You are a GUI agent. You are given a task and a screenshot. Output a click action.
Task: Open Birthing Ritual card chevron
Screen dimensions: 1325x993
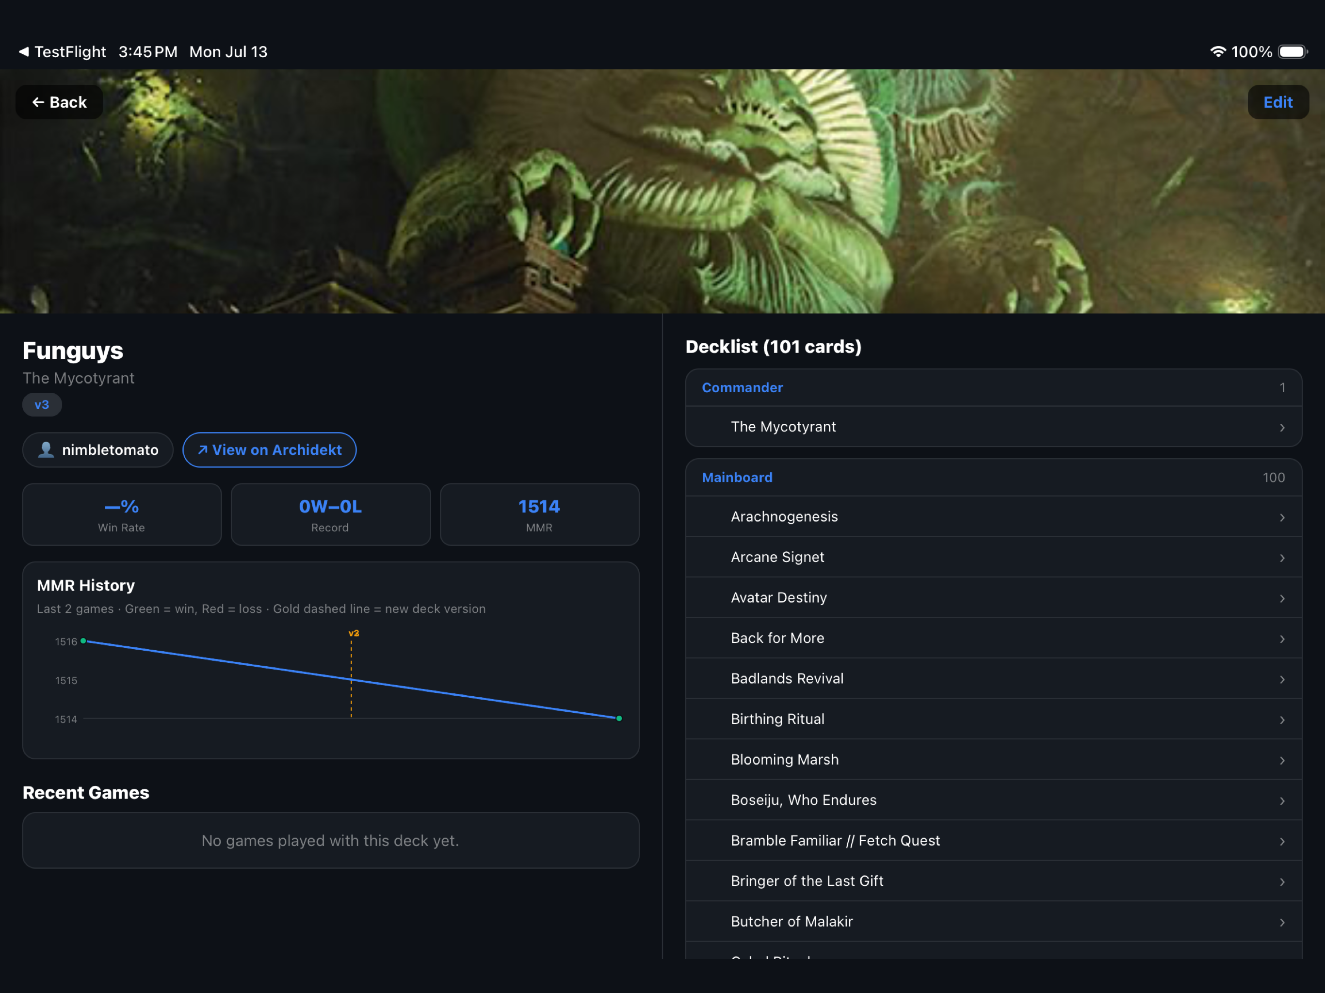(1282, 720)
